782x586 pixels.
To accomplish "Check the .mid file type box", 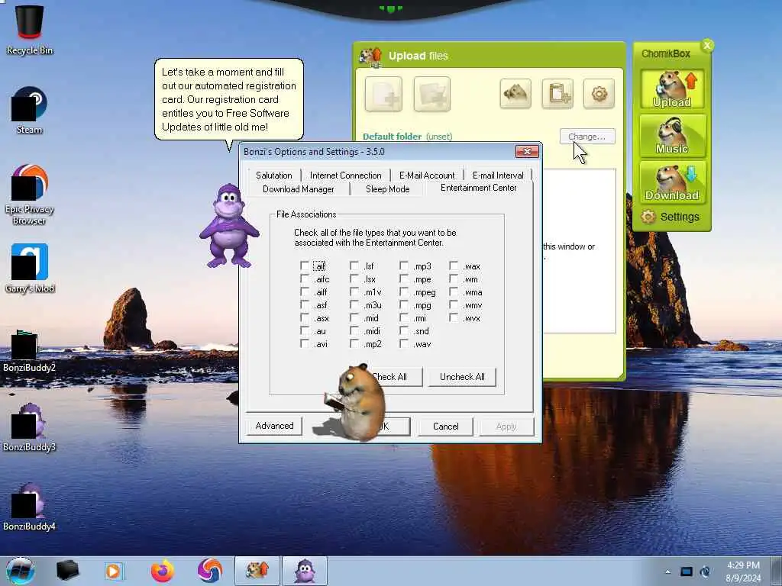I will (x=354, y=318).
